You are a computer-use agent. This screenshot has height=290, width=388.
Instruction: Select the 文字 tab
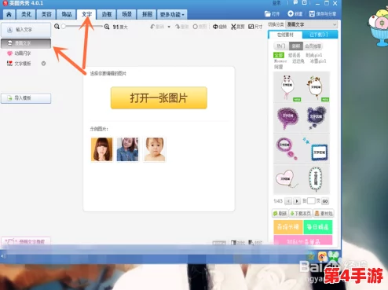click(x=86, y=14)
